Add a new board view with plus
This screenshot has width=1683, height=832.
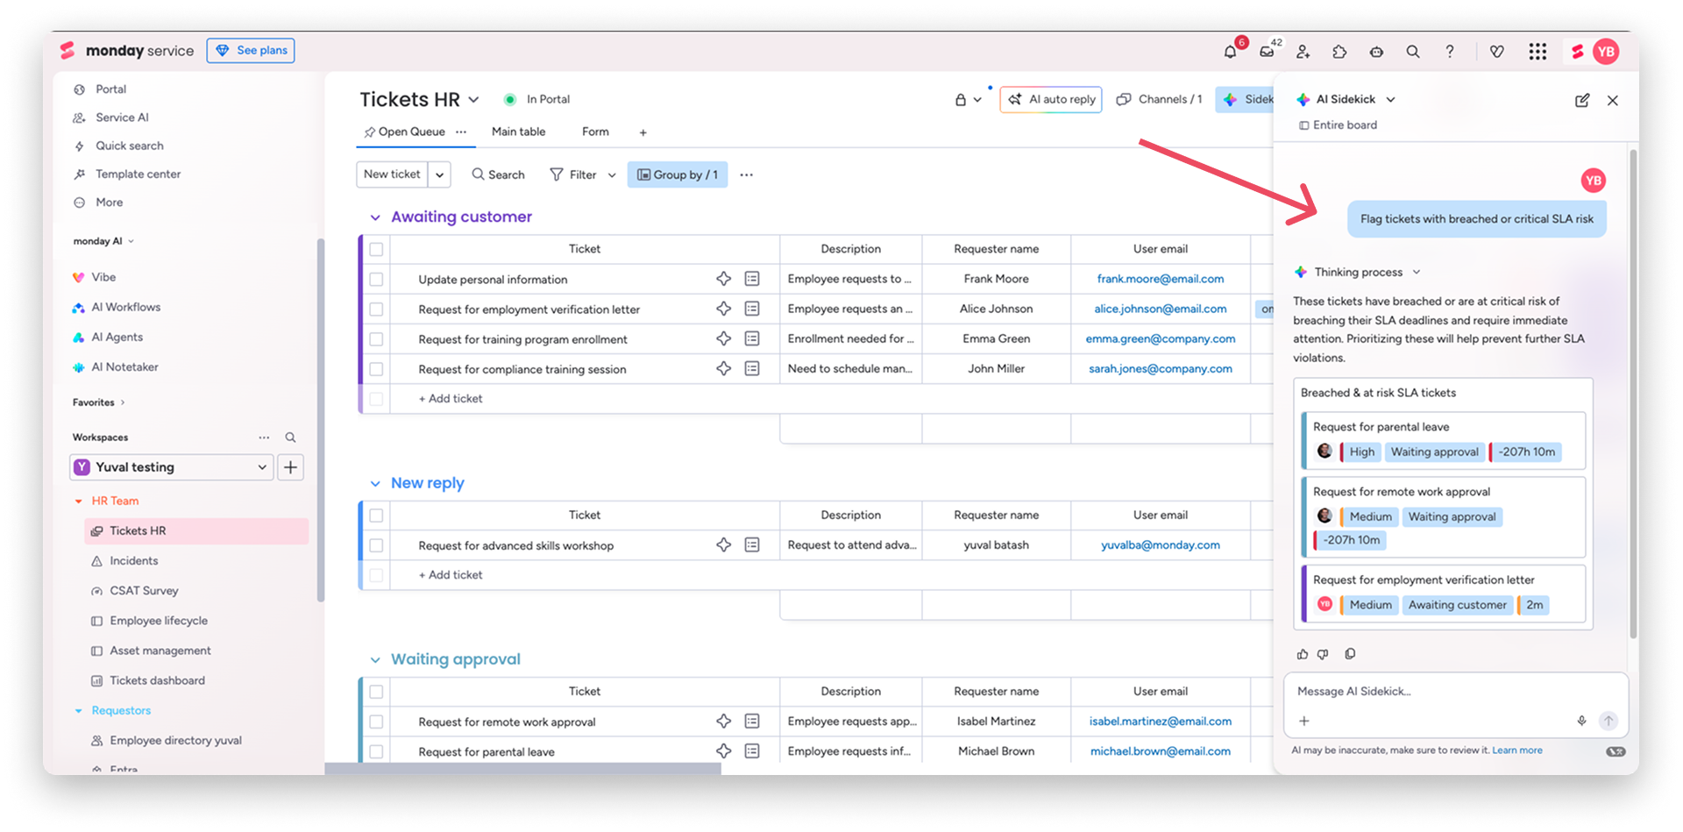click(643, 132)
